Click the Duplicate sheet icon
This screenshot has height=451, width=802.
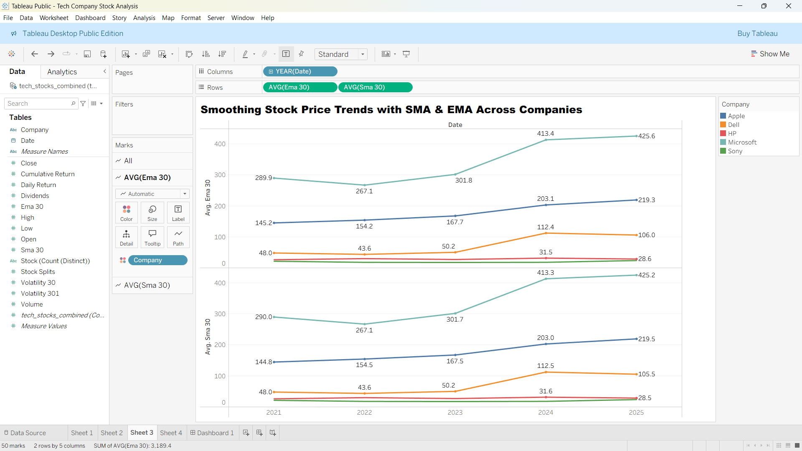[x=146, y=54]
